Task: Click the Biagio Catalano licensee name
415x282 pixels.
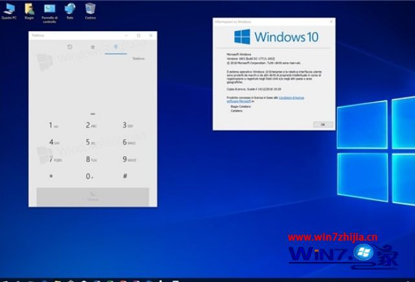Action: coord(241,107)
